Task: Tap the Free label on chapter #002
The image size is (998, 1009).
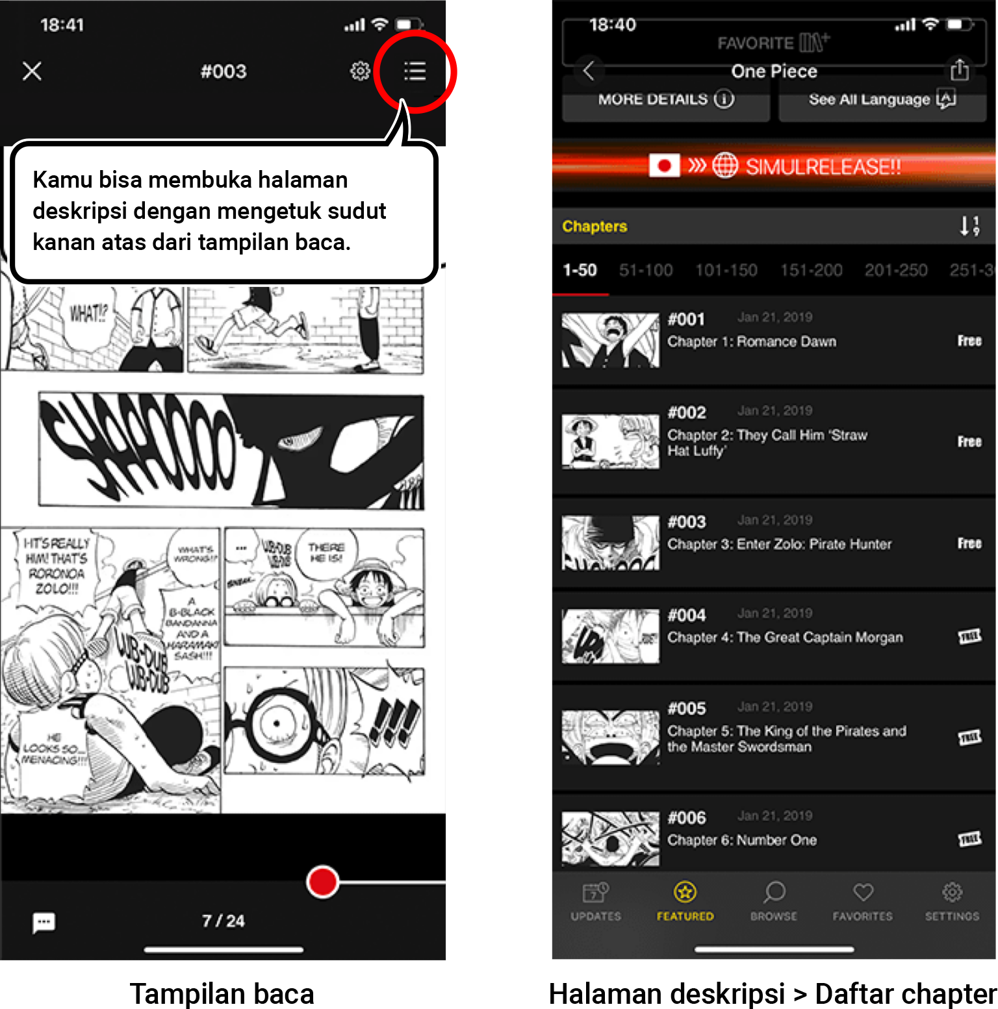Action: coord(969,442)
